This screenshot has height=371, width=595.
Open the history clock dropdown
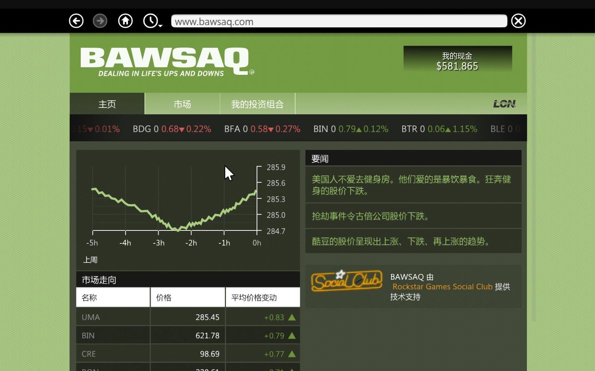point(152,21)
